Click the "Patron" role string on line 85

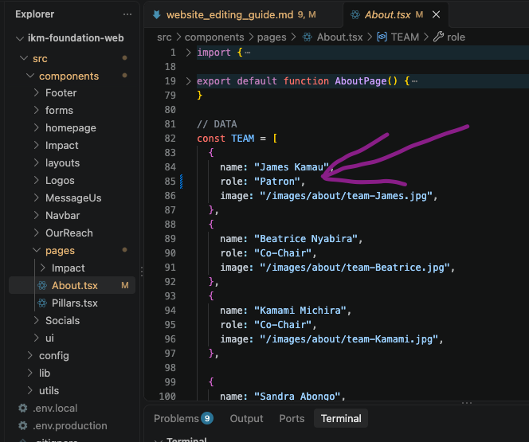pyautogui.click(x=277, y=182)
